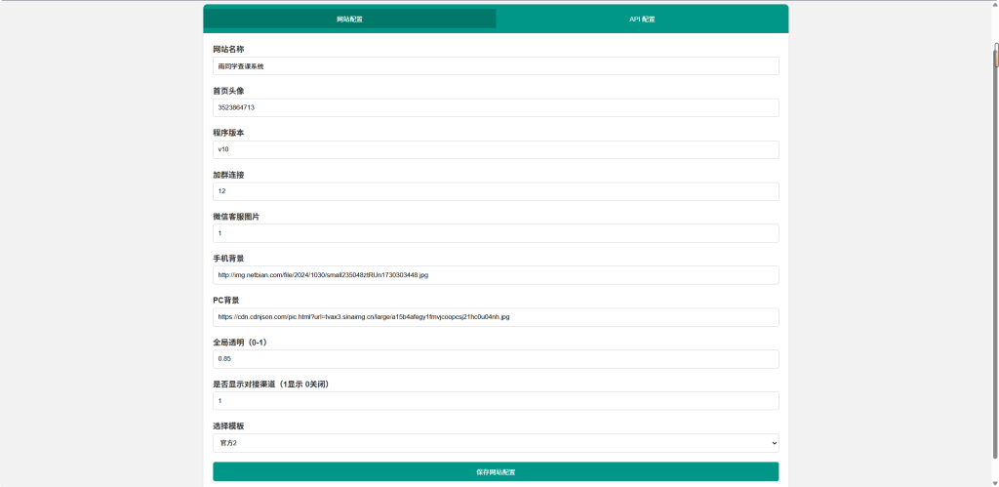The height and width of the screenshot is (487, 999).
Task: Expand the 选择模板 dropdown
Action: tap(496, 443)
